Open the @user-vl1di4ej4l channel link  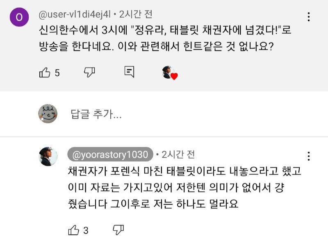75,14
